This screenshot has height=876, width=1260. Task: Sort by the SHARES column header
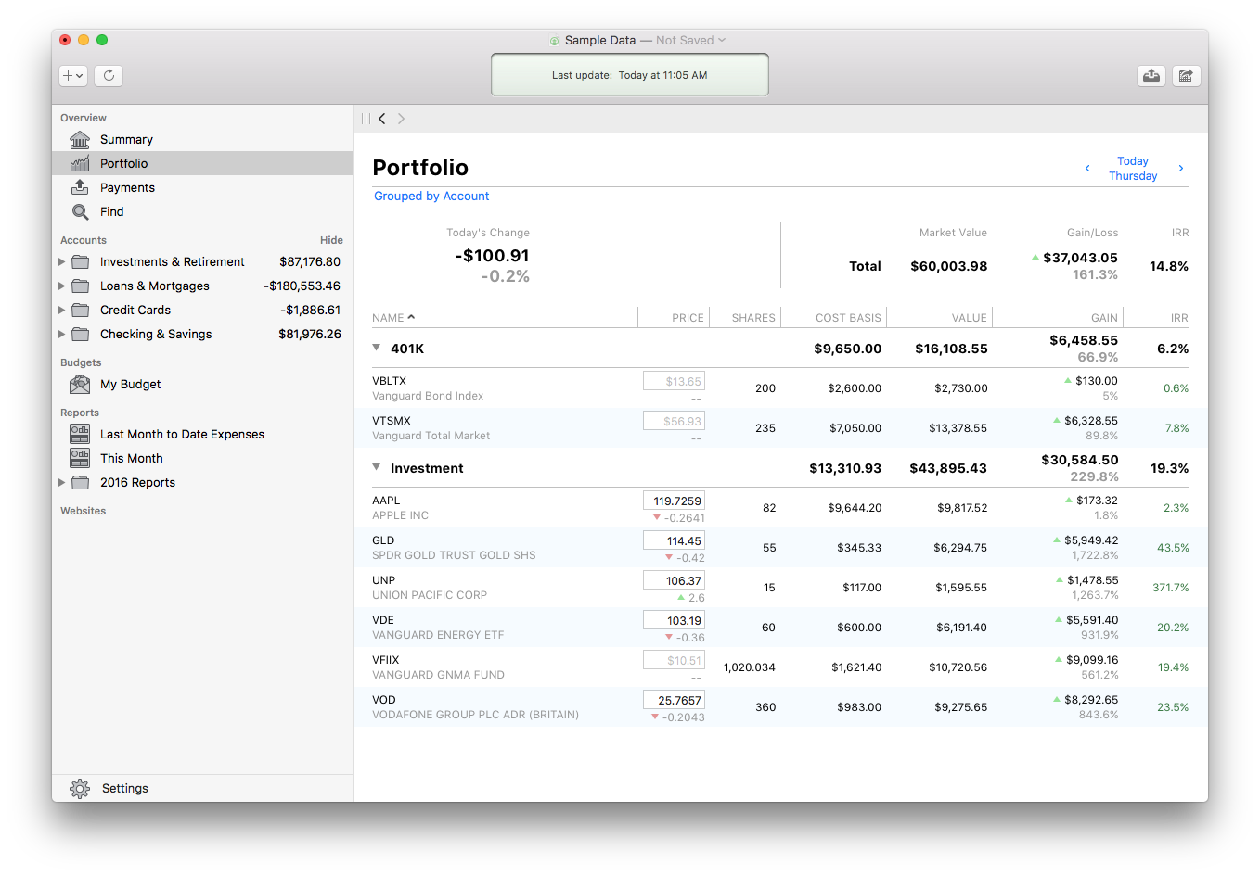pos(753,318)
